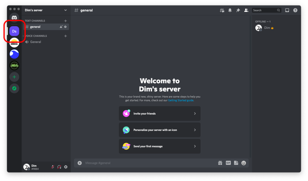Select the MEDIA server icon

[14, 43]
